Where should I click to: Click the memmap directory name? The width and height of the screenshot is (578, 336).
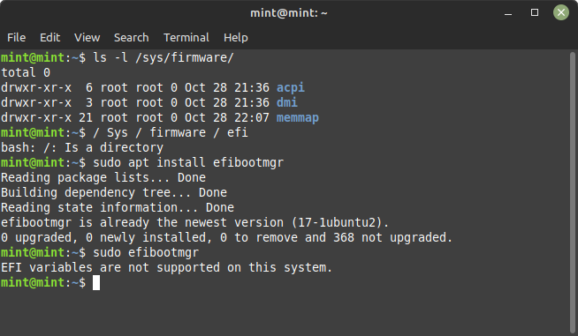(298, 118)
